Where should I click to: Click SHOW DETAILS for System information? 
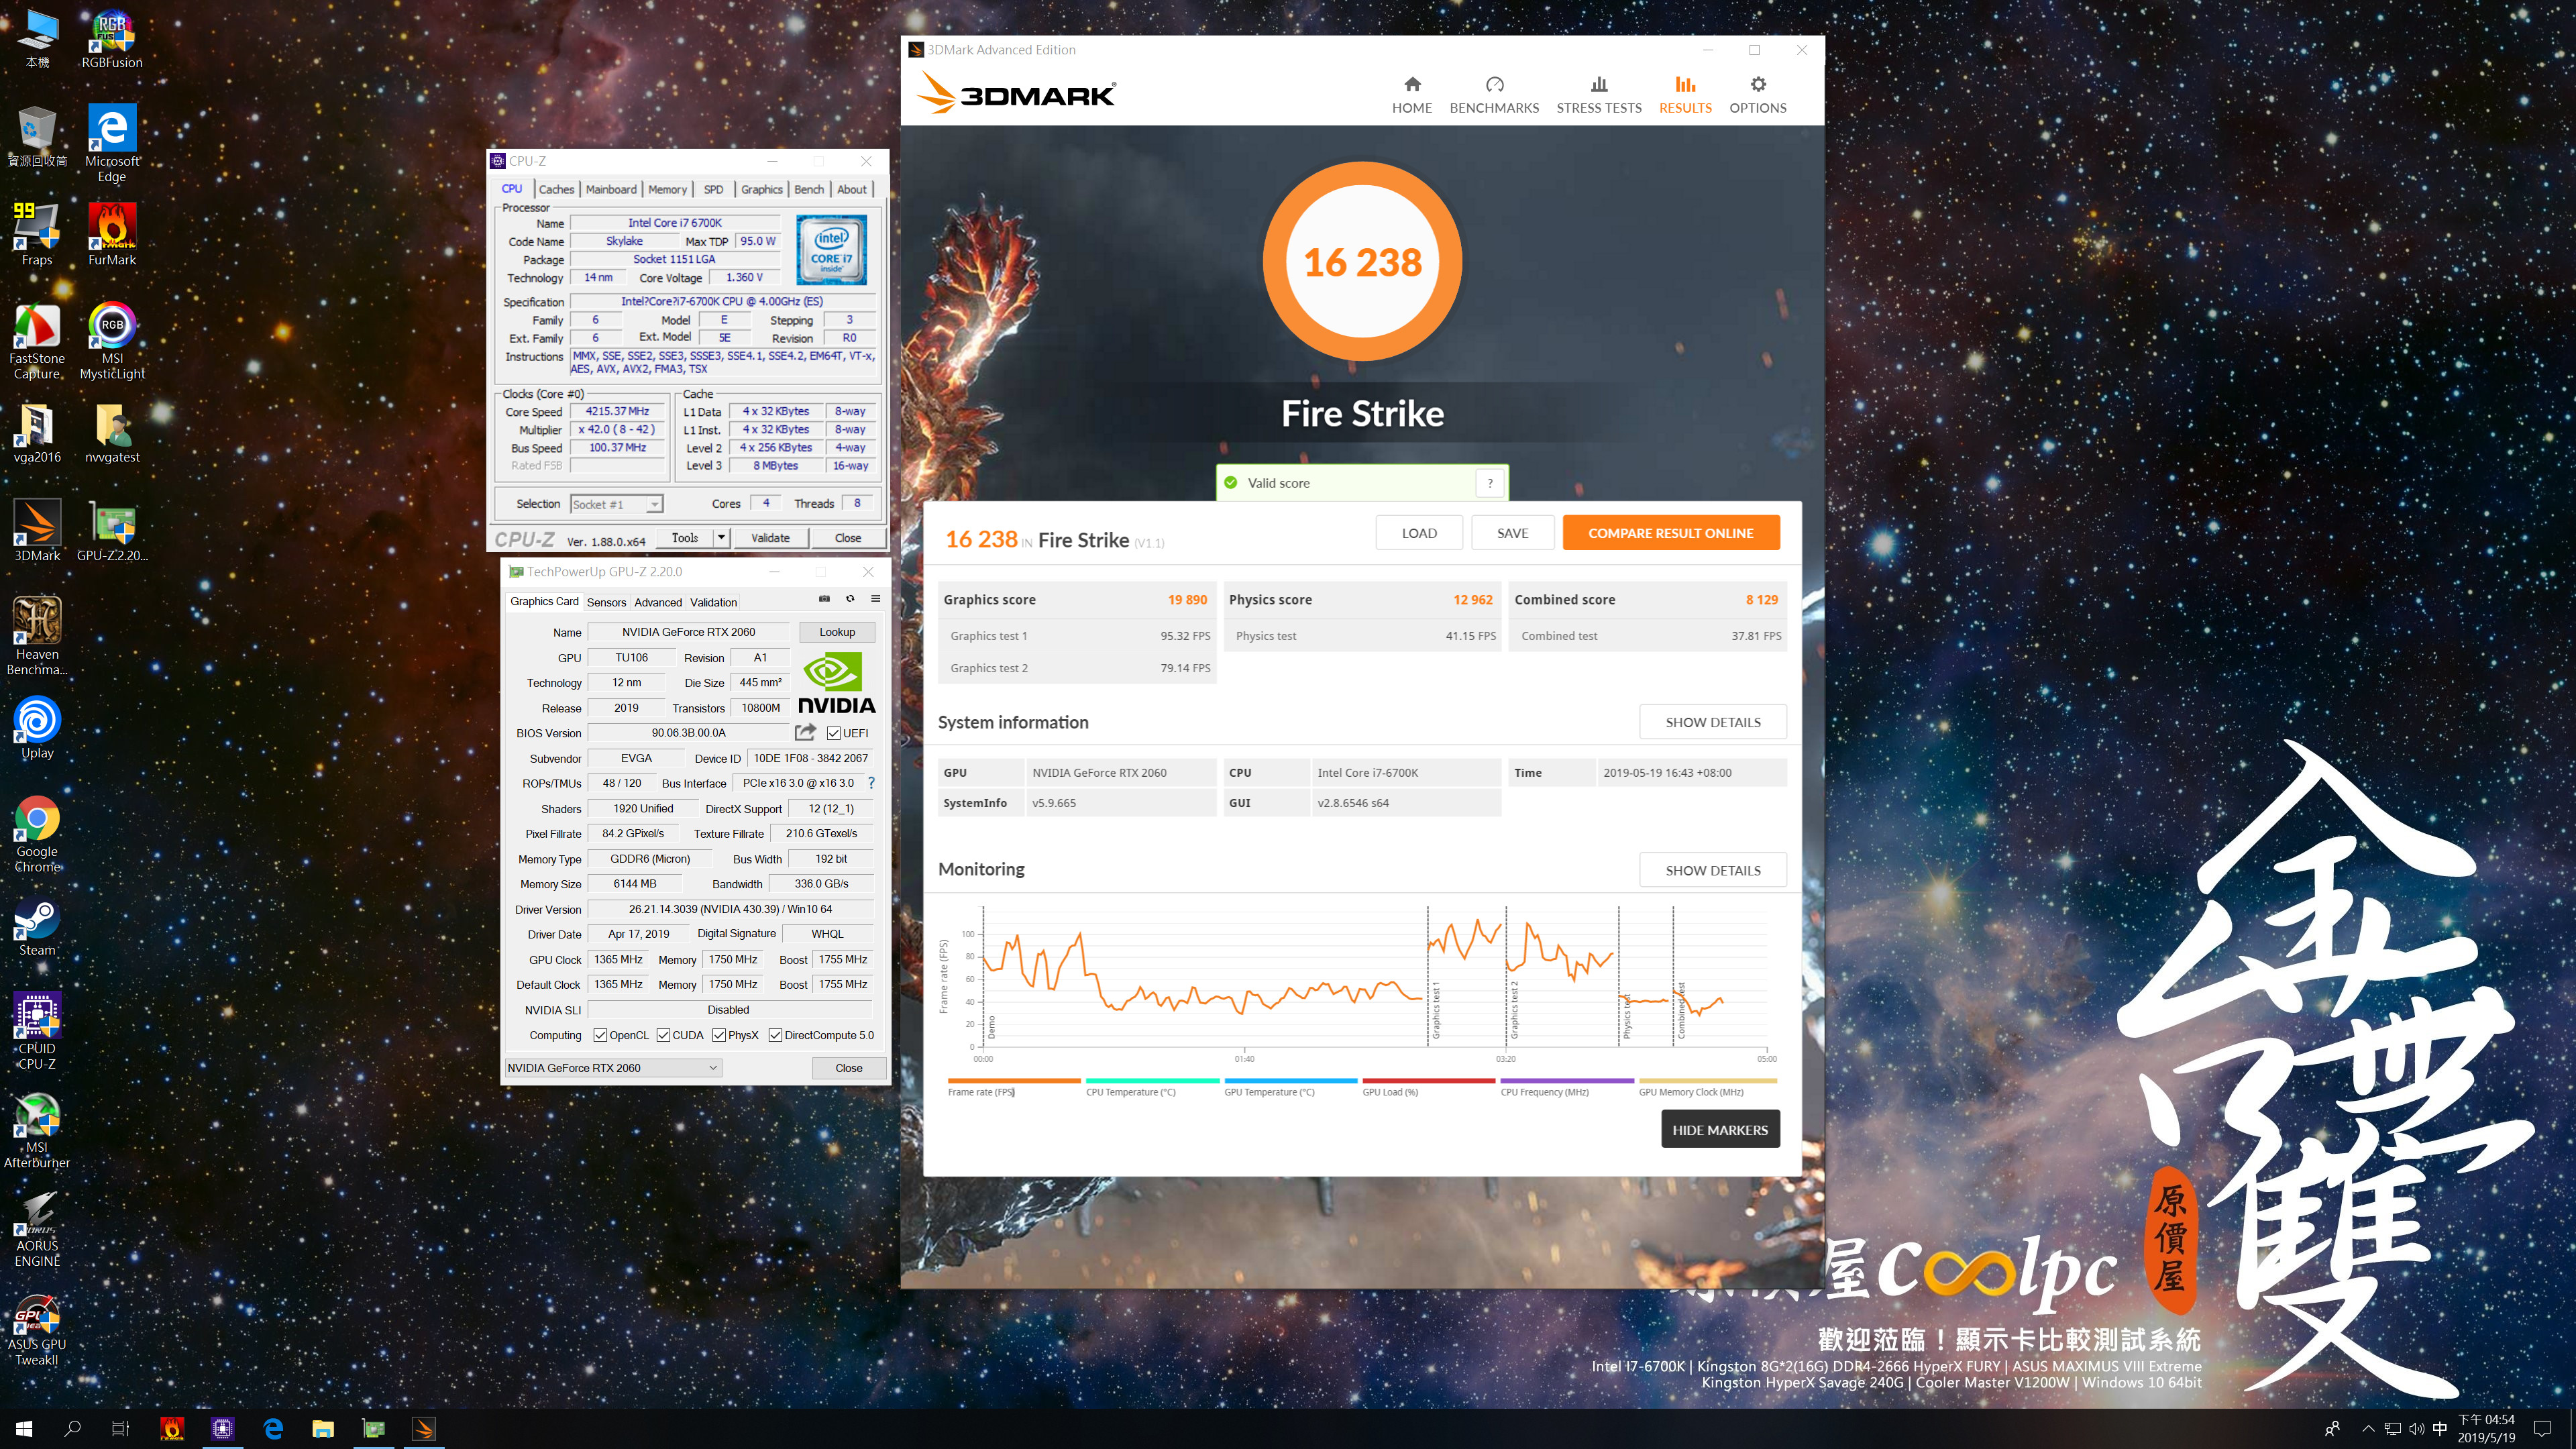click(1712, 722)
